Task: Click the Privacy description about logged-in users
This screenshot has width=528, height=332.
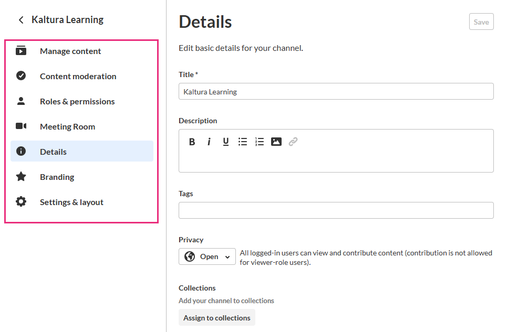Action: (x=366, y=258)
